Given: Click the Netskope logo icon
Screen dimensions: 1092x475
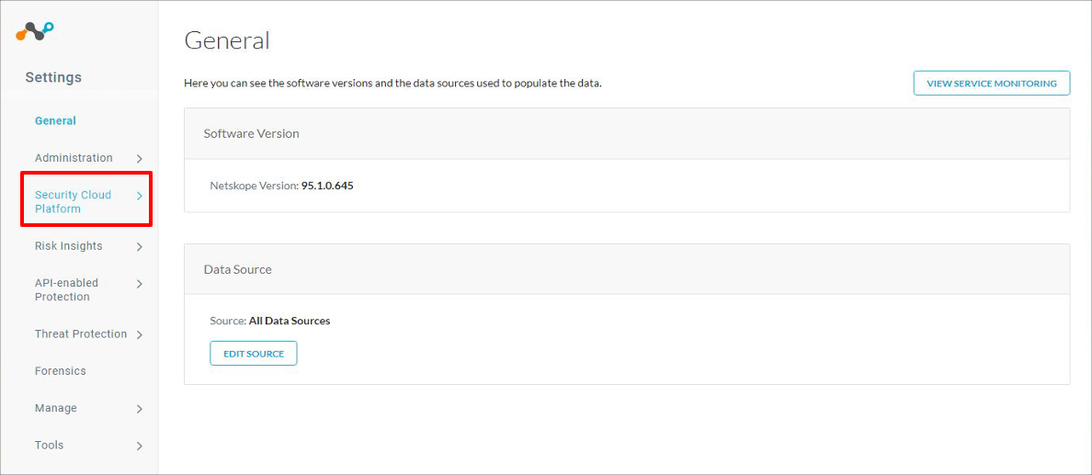Looking at the screenshot, I should point(35,30).
